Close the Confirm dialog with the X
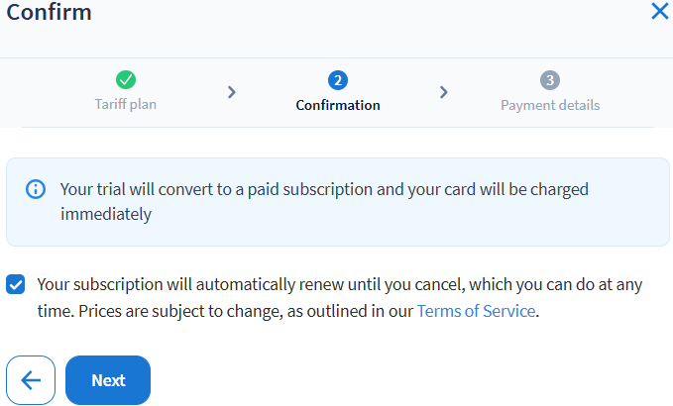 click(659, 13)
